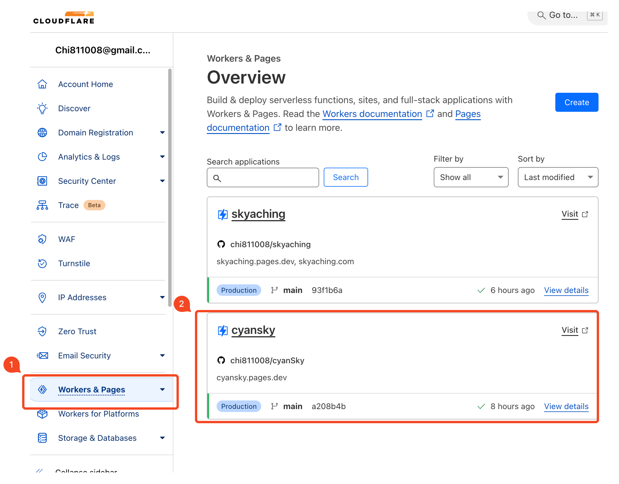Expand the Security Center submenu arrow
Image resolution: width=619 pixels, height=484 pixels.
coord(162,181)
